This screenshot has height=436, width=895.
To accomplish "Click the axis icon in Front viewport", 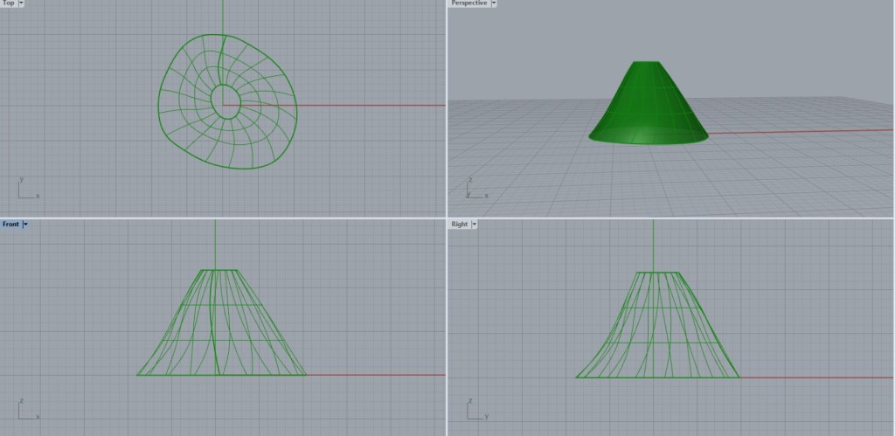I will click(x=24, y=409).
